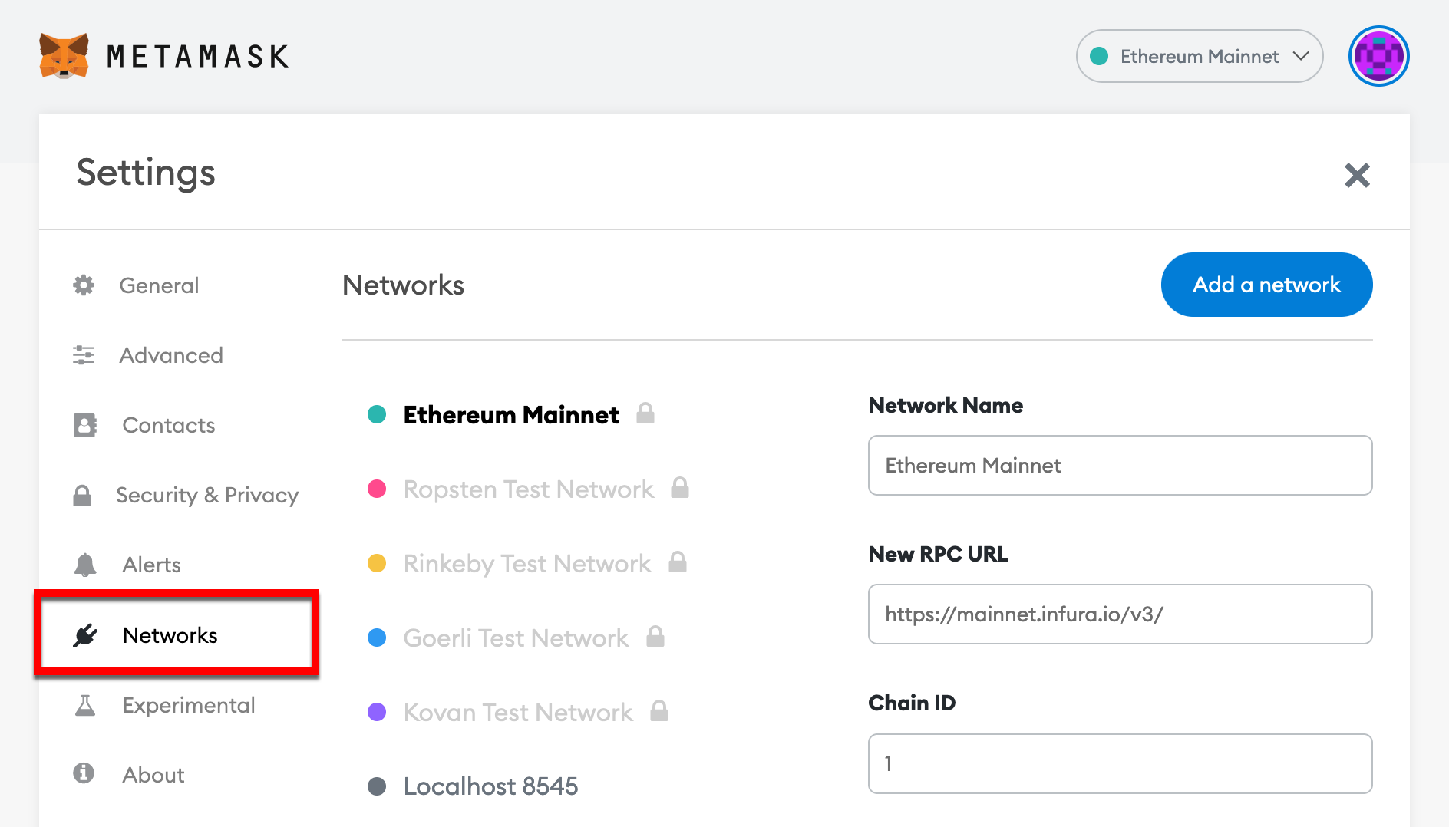Click the lock icon beside Rinkeby Test Network
The height and width of the screenshot is (827, 1449).
677,562
